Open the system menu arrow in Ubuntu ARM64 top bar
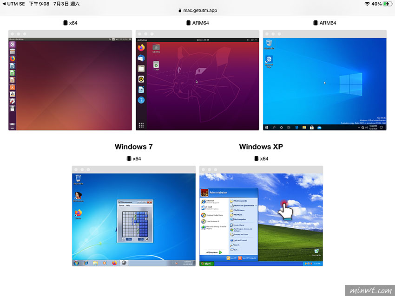Viewport: 395px width, 296px height. point(256,40)
